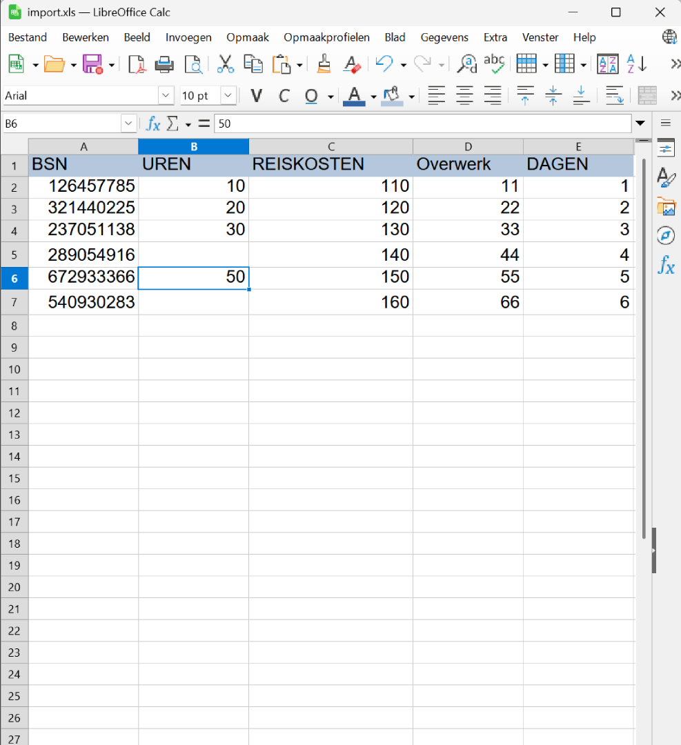The height and width of the screenshot is (745, 681).
Task: Apply the blue font color swatch
Action: click(354, 96)
